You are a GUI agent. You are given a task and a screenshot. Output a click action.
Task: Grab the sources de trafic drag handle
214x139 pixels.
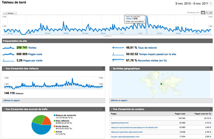pyautogui.click(x=4, y=109)
